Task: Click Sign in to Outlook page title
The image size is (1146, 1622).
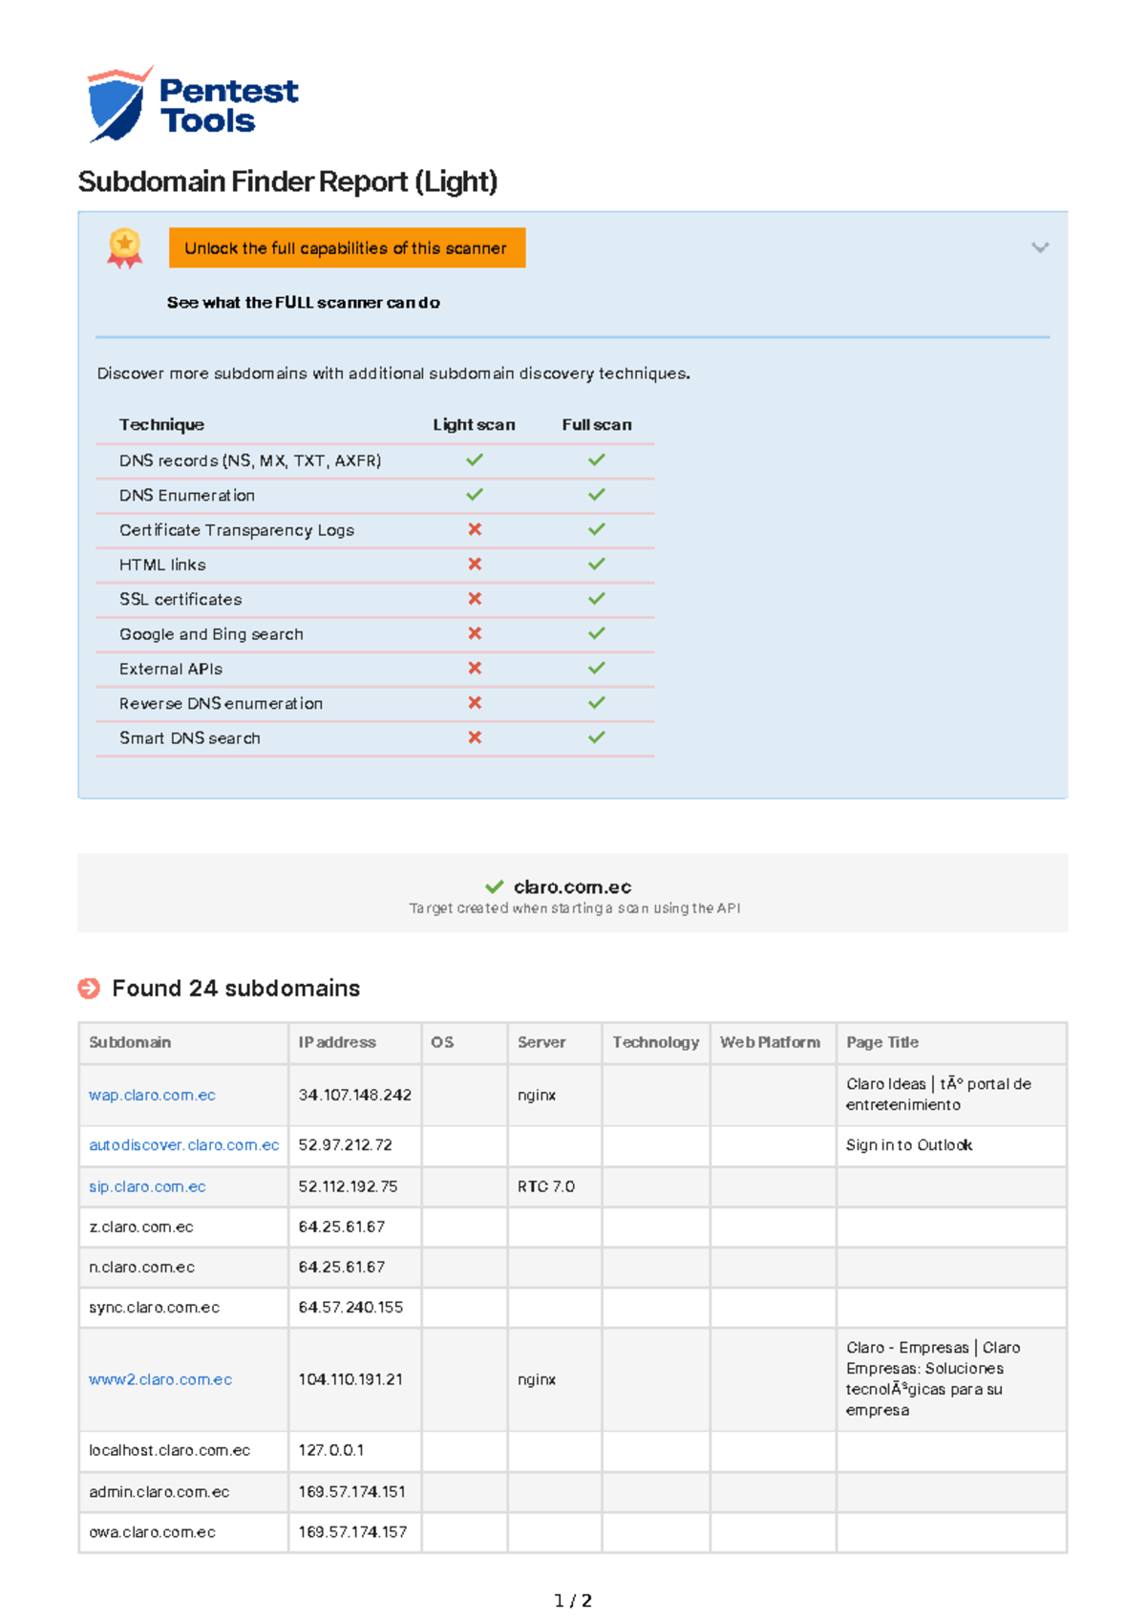Action: (x=909, y=1145)
